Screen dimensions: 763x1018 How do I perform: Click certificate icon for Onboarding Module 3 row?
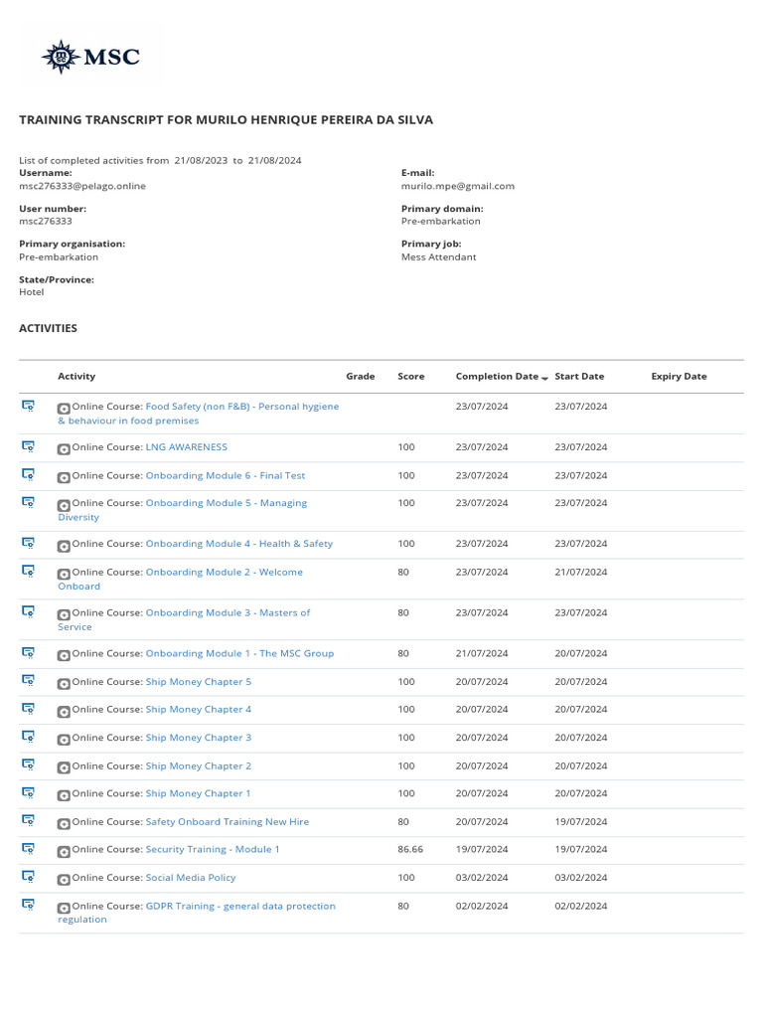[28, 611]
